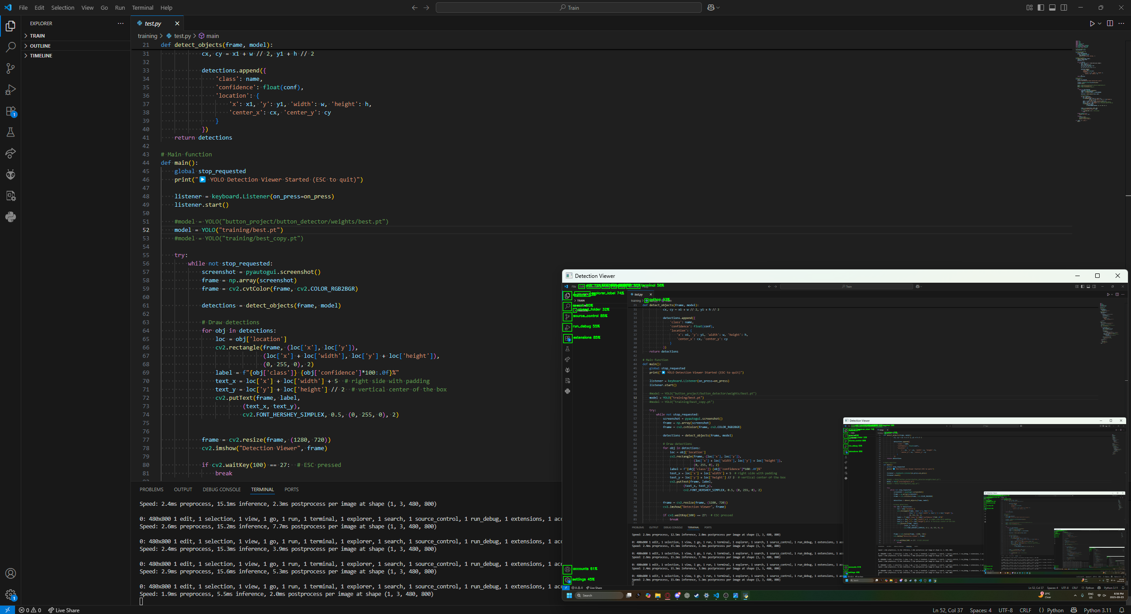Click the 'Train' command center search box
The height and width of the screenshot is (614, 1131).
568,8
